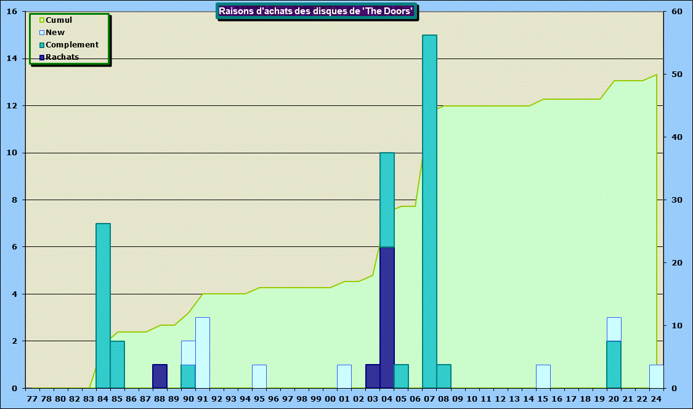Click the 'Complement' legend label text
693x409 pixels.
click(72, 45)
